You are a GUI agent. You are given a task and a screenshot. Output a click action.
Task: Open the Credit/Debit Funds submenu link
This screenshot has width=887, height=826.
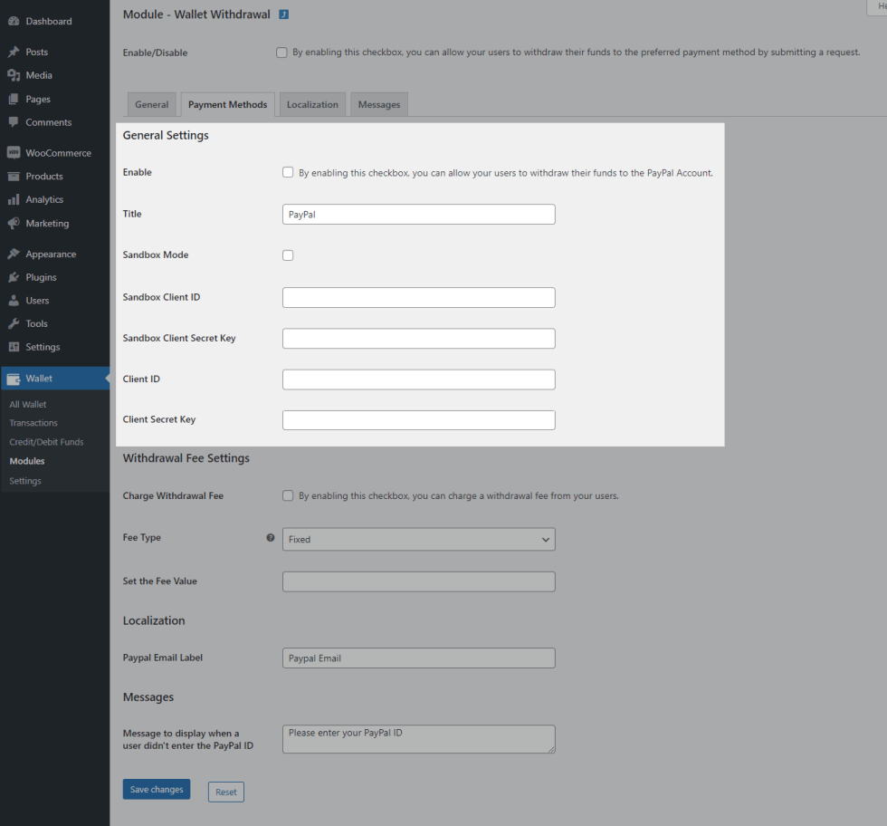46,442
